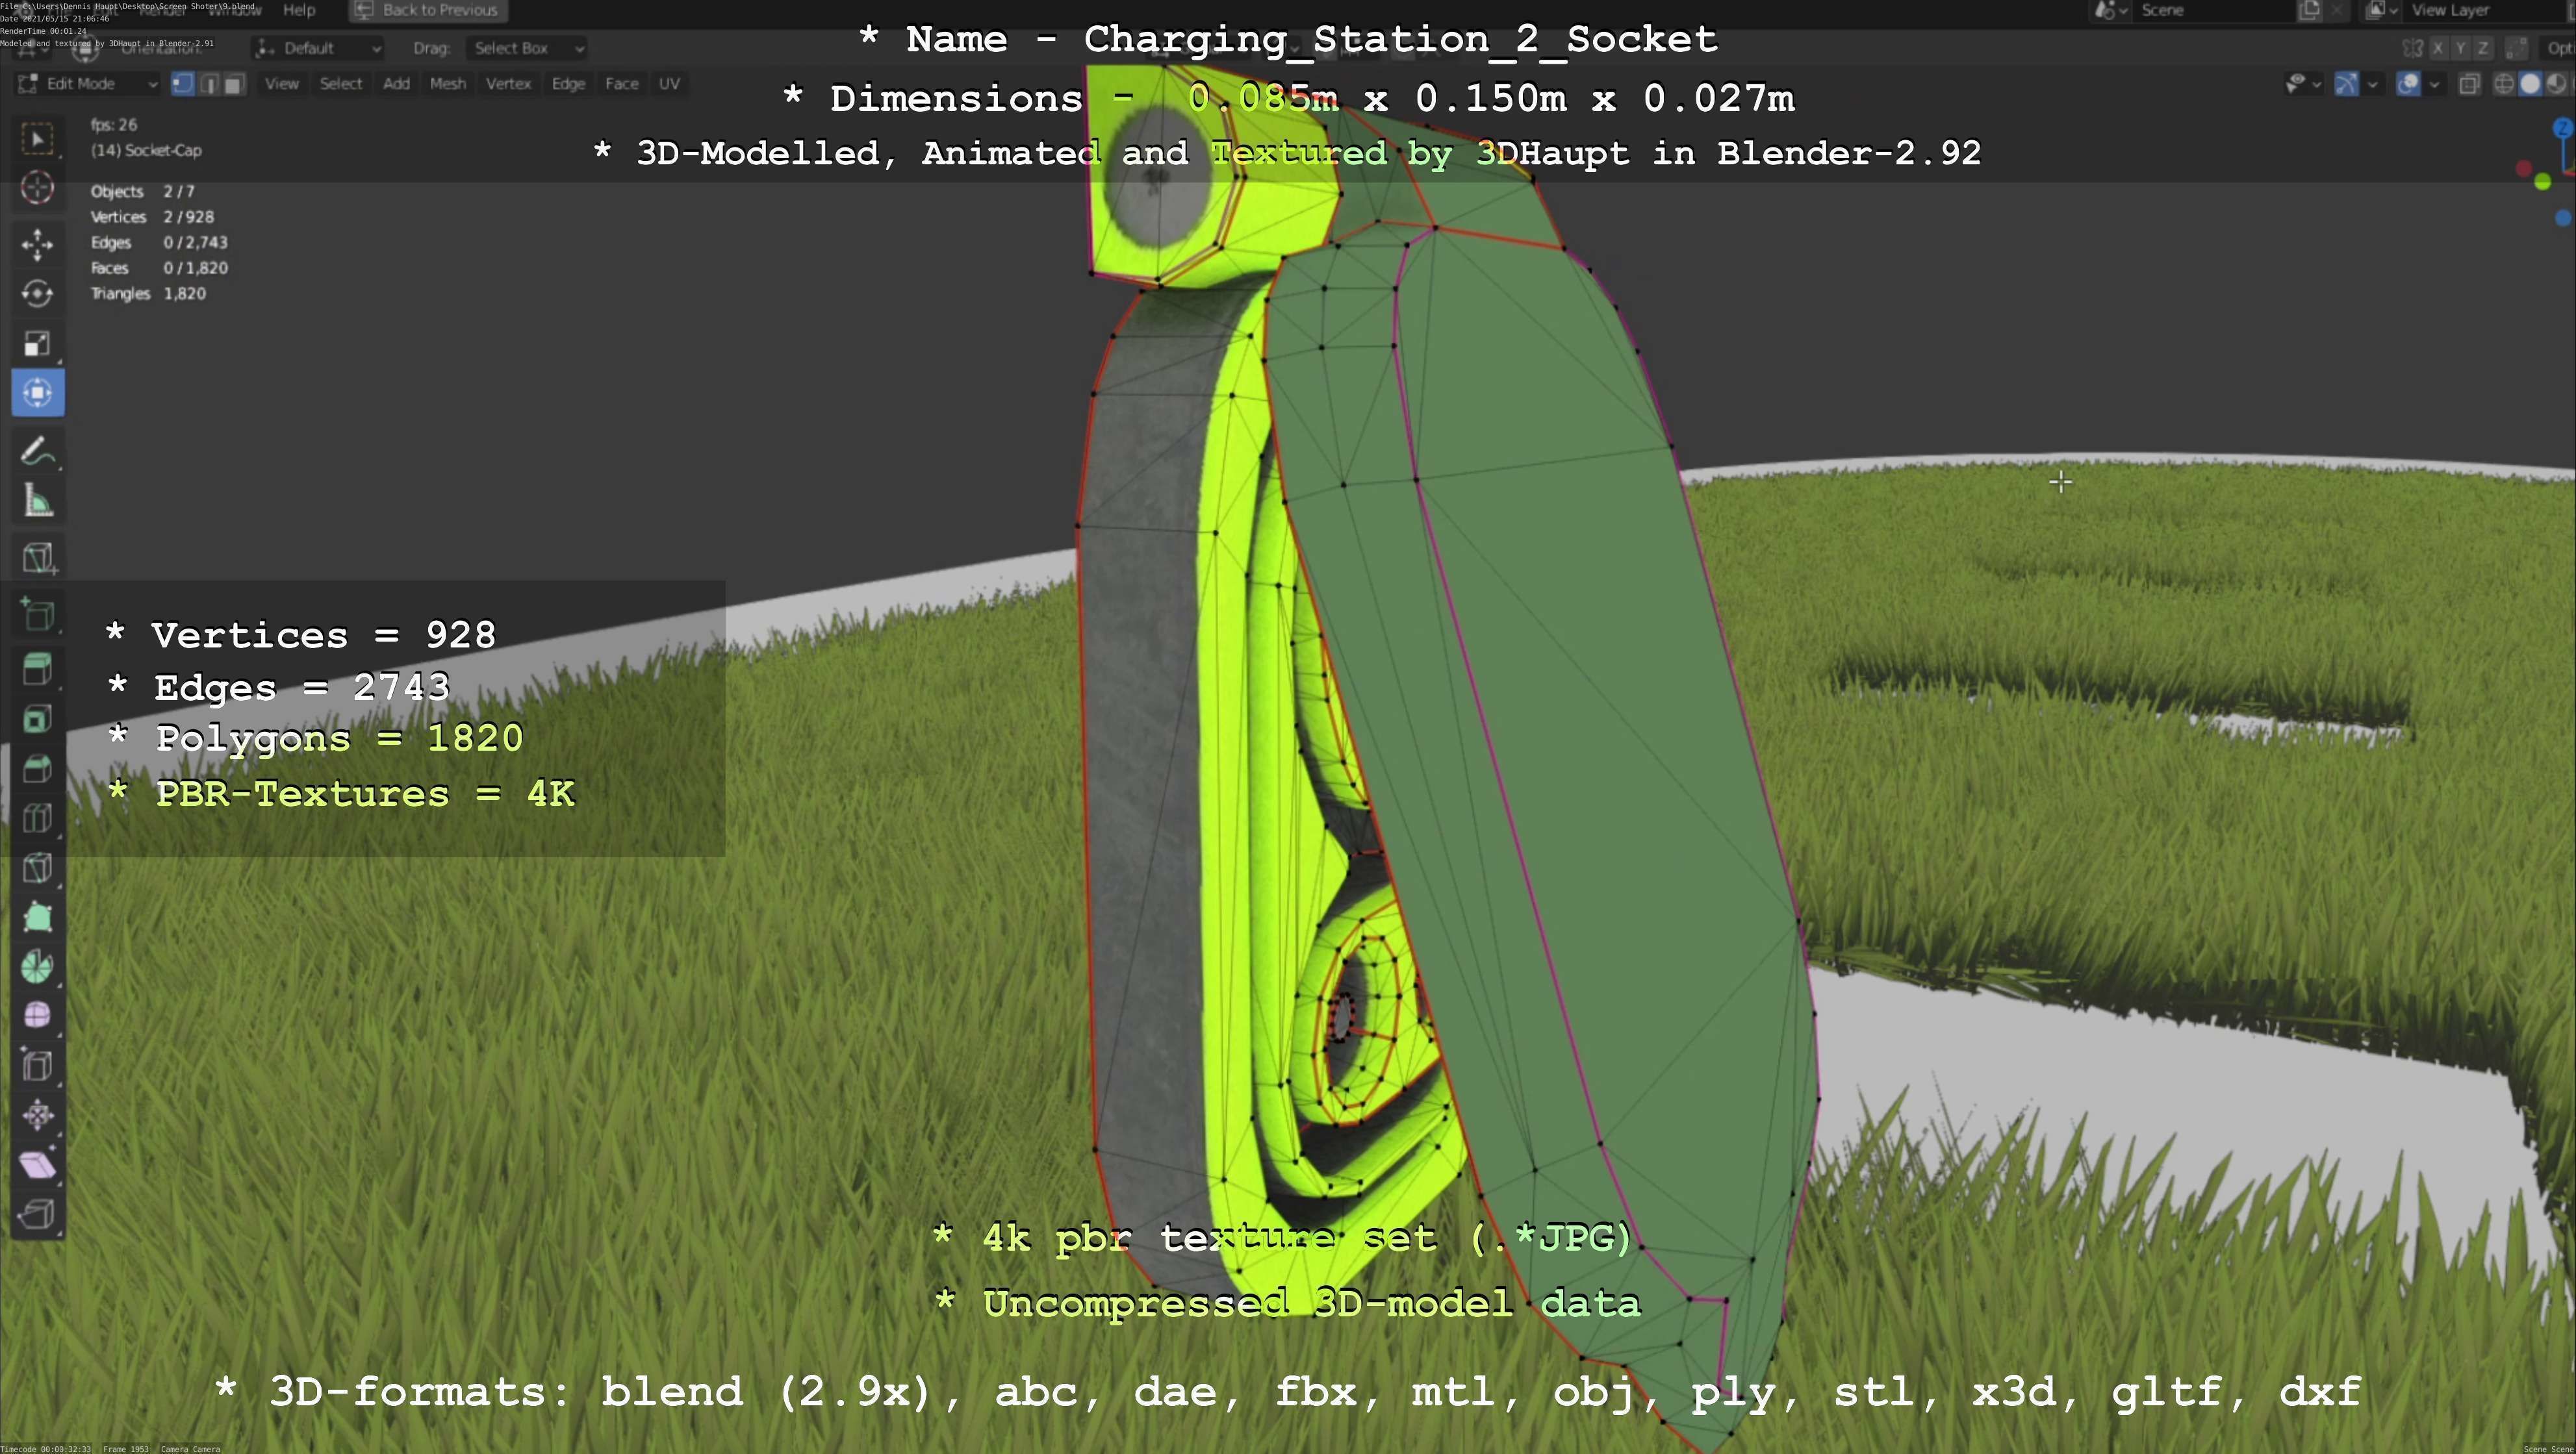Open the Add menu
The height and width of the screenshot is (1454, 2576).
click(x=396, y=84)
